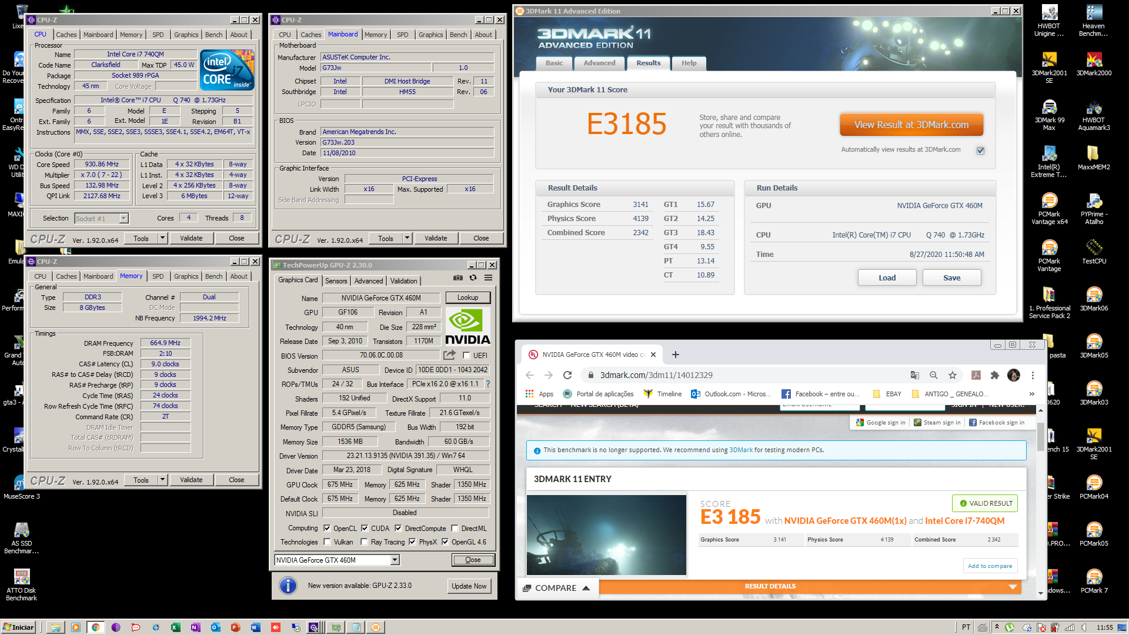Switch to the Basic tab in 3DMark 11
Viewport: 1129px width, 635px height.
(x=554, y=63)
